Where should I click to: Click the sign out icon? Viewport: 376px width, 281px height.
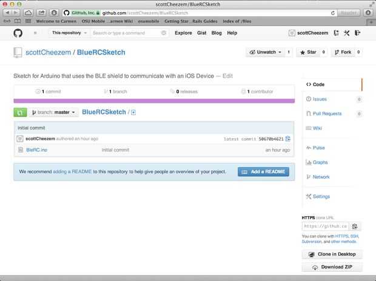pyautogui.click(x=358, y=33)
